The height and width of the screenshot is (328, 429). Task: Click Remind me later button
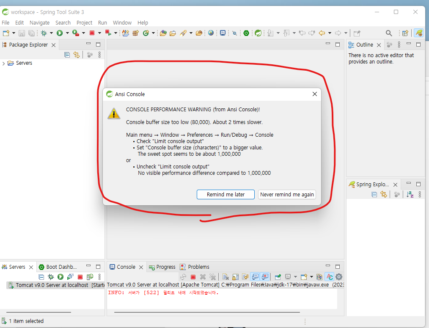point(225,194)
